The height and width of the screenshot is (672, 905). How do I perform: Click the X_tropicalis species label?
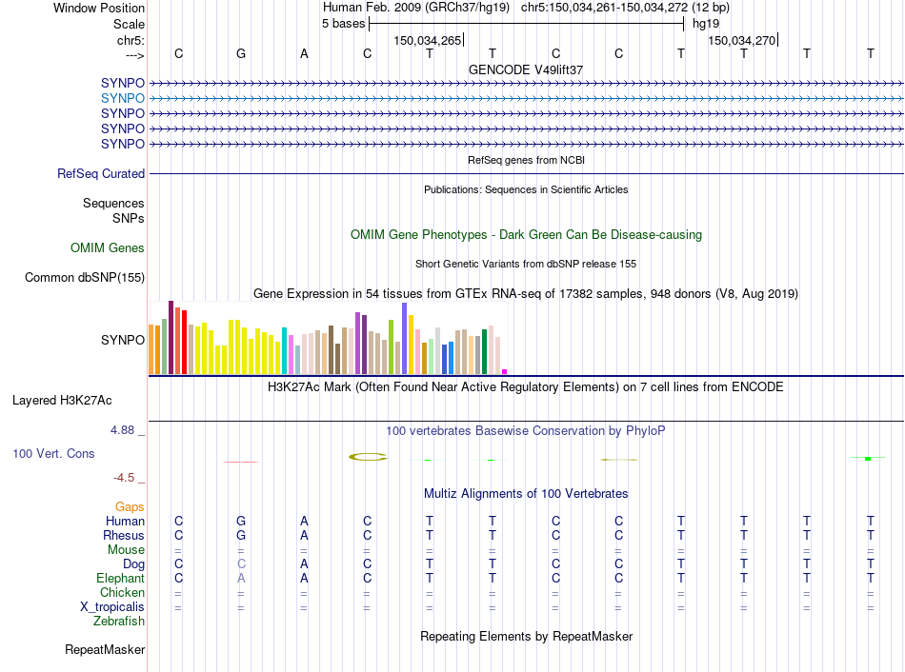(x=112, y=607)
